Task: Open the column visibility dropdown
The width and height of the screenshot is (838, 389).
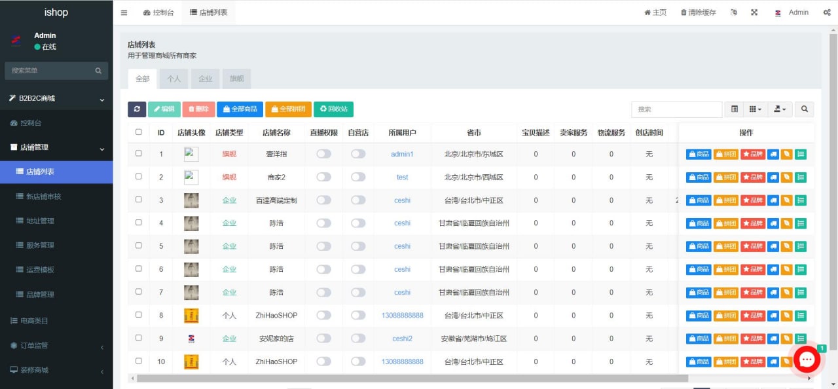Action: coord(756,109)
